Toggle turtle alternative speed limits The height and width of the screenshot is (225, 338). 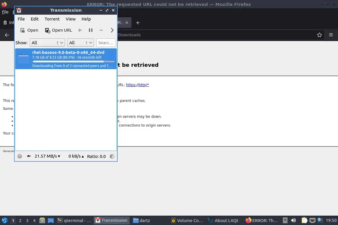tap(29, 156)
